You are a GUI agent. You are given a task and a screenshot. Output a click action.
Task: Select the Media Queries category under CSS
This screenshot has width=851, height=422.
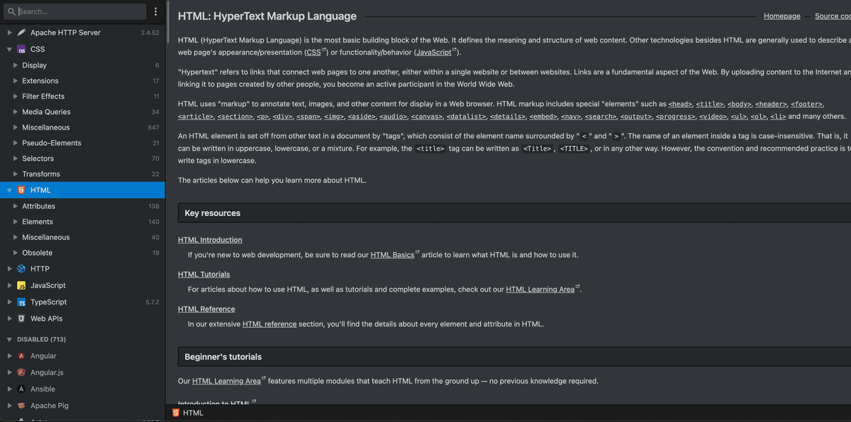coord(46,112)
